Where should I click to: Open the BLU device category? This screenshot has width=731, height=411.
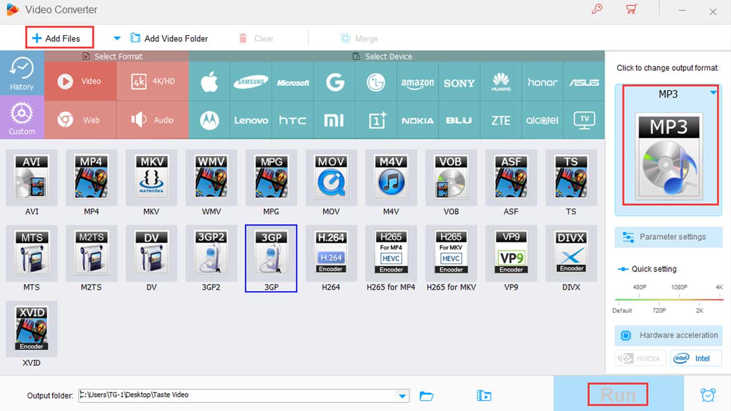tap(459, 120)
